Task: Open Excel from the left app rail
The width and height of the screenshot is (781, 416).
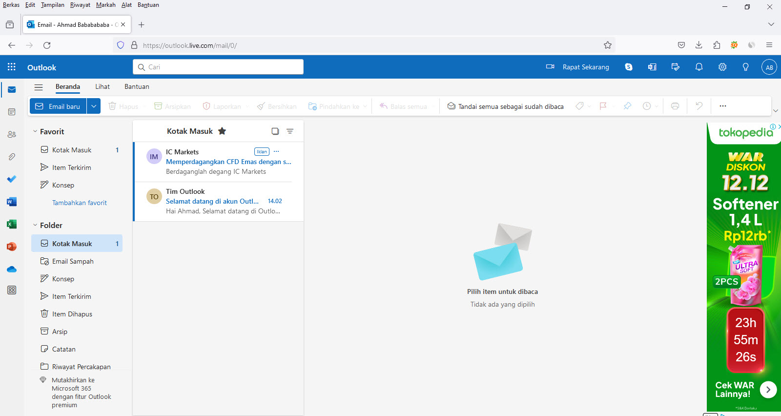Action: coord(12,224)
